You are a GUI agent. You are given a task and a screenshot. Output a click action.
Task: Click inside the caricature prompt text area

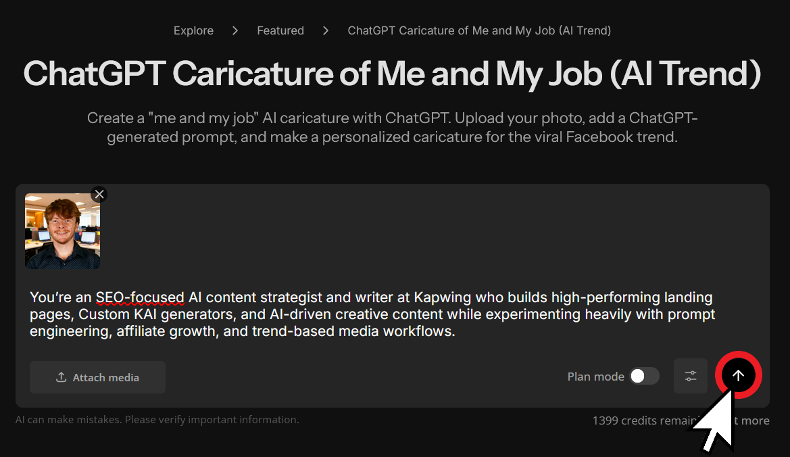(372, 314)
